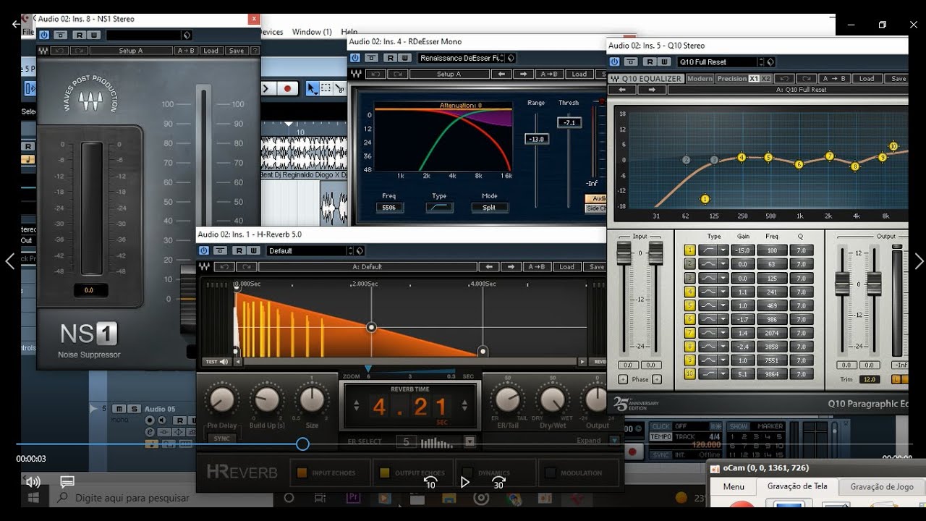
Task: Toggle RDeEsser bypass button
Action: pos(372,58)
